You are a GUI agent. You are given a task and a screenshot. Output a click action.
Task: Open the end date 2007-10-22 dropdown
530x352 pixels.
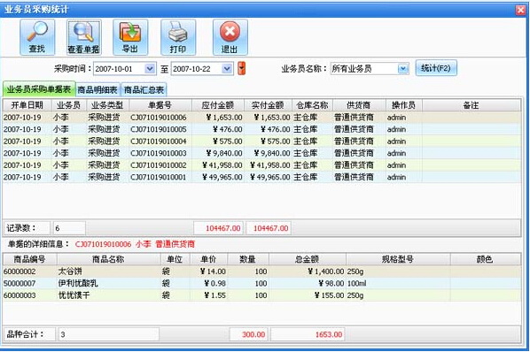coord(227,69)
